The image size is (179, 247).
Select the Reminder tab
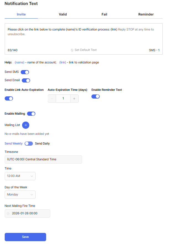[x=146, y=14]
